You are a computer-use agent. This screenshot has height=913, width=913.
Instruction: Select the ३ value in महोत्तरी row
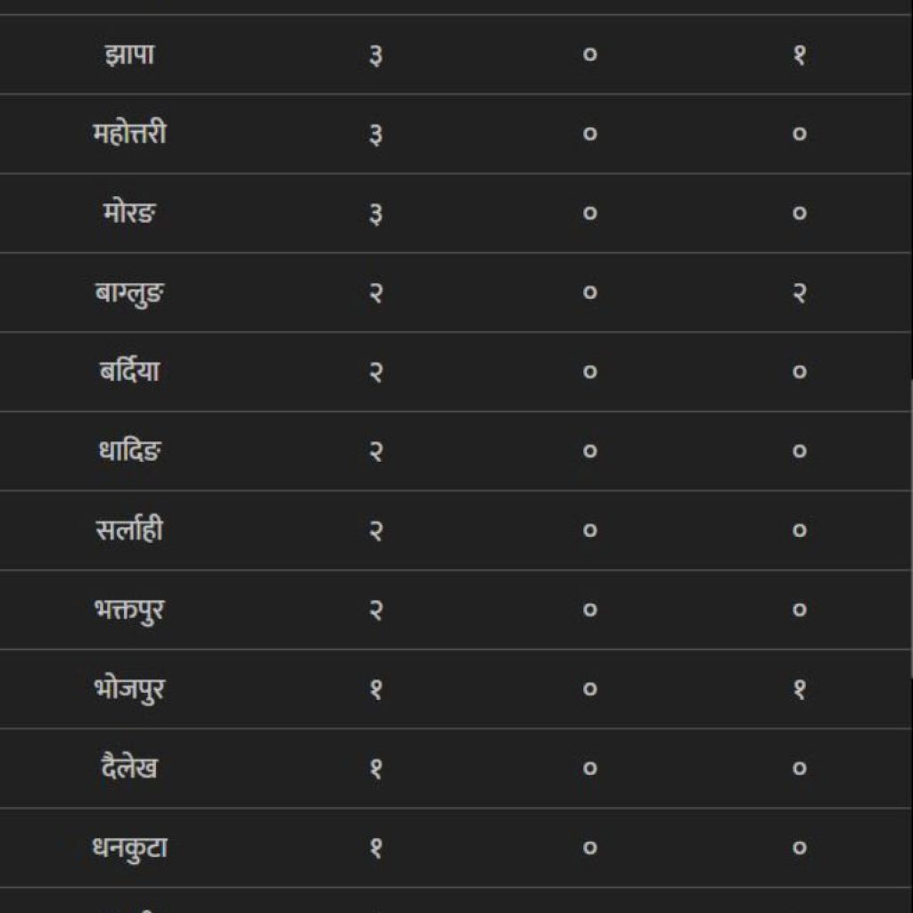(x=375, y=135)
